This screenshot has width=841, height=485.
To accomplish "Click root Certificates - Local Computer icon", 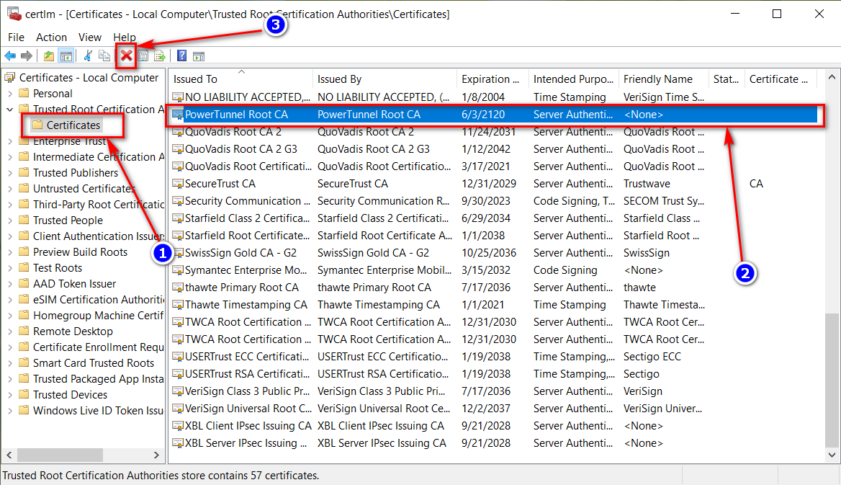I will [x=10, y=78].
